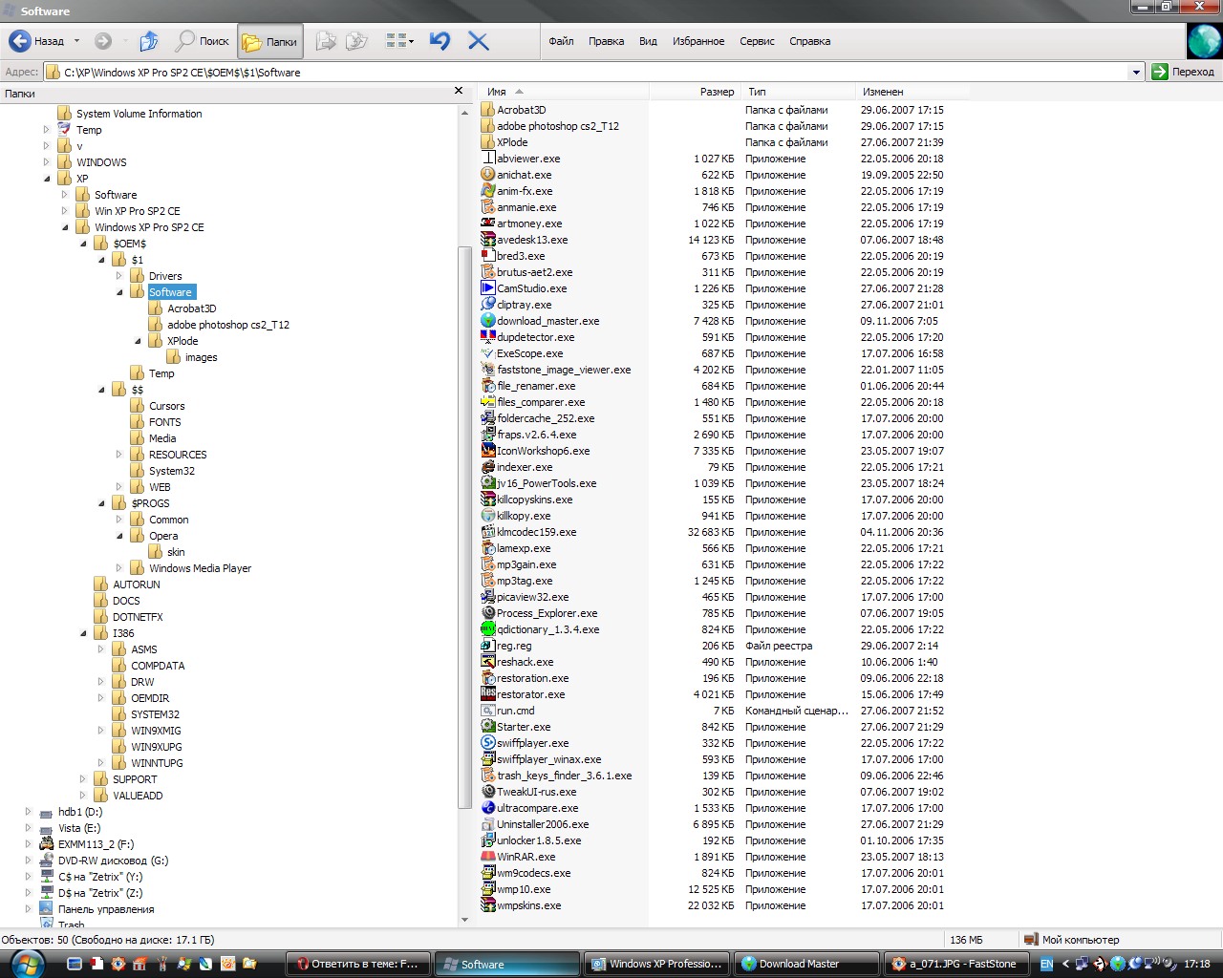Toggle the Папки folders pane button
This screenshot has width=1223, height=978.
[x=269, y=41]
